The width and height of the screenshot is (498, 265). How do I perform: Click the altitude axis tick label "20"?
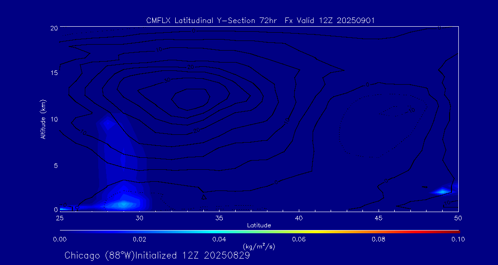[x=53, y=28]
